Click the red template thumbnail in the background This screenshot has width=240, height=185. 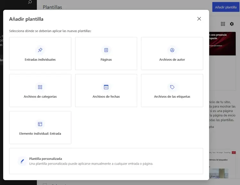coord(222,44)
